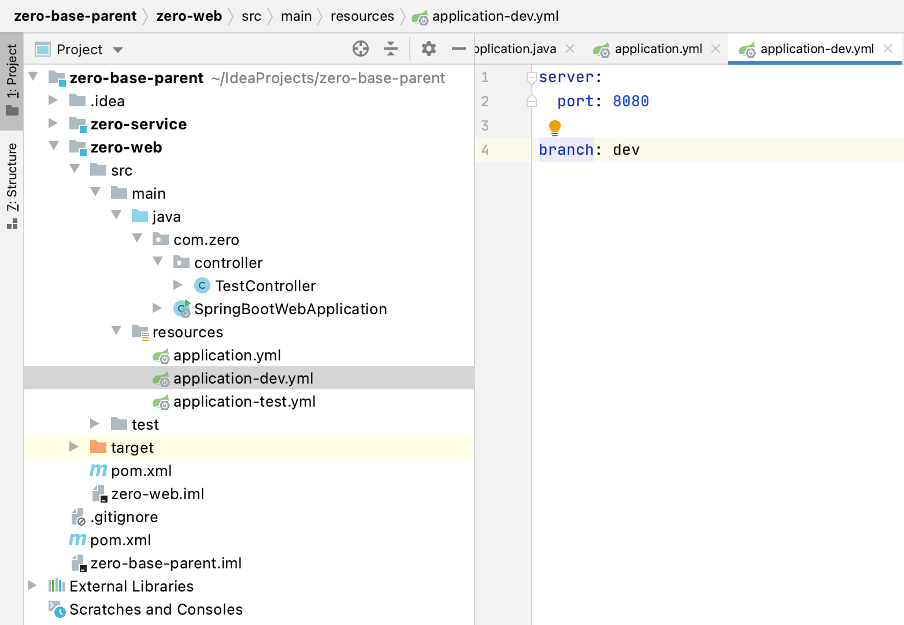Collapse the resources folder arrow

tap(116, 330)
